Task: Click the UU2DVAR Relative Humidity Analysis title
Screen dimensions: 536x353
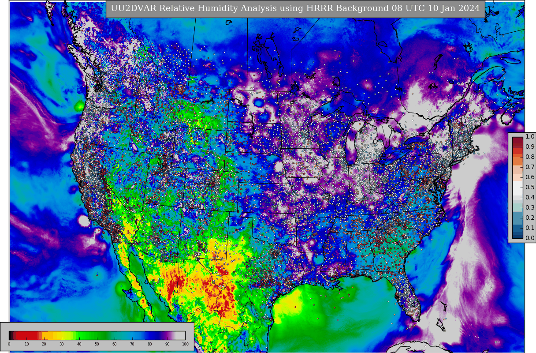Action: [x=295, y=9]
